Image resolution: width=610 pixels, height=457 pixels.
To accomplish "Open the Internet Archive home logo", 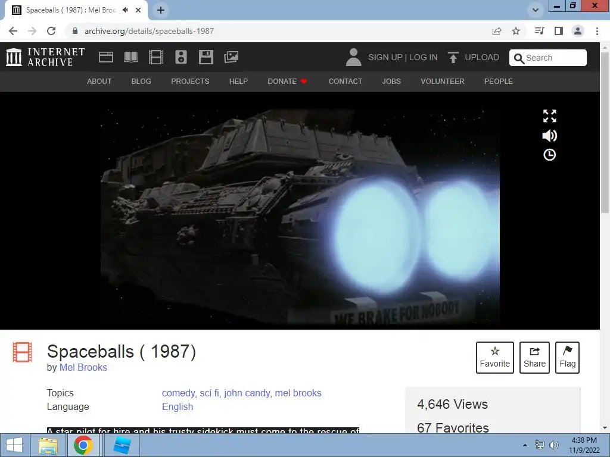I will tap(45, 57).
